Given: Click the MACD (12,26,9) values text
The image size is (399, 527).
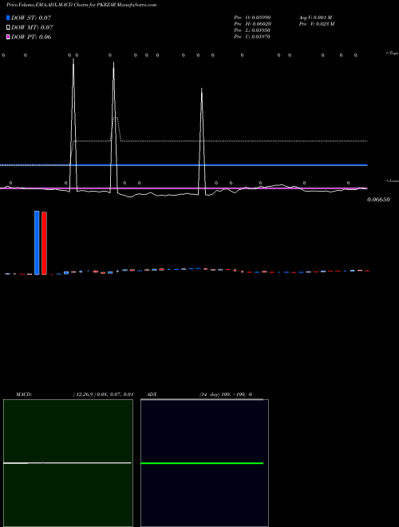Looking at the screenshot, I should coord(103,394).
